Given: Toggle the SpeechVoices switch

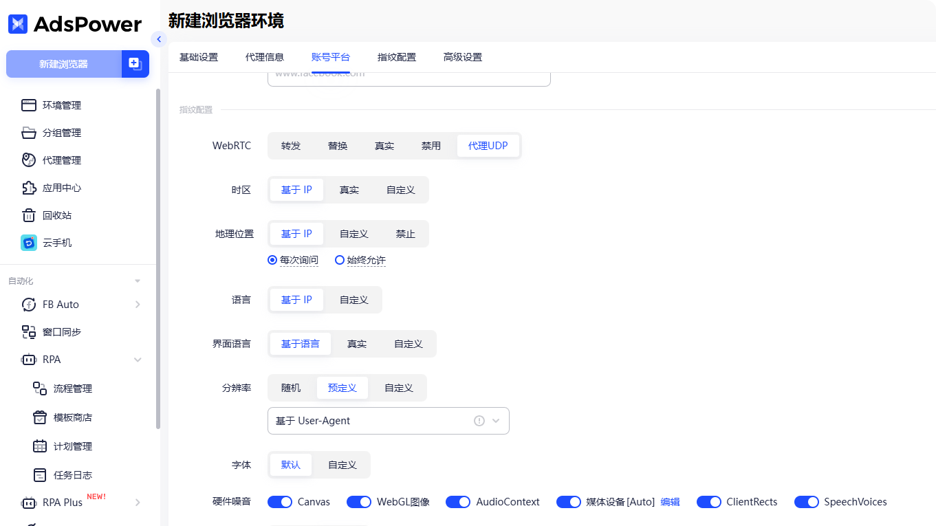Looking at the screenshot, I should coord(807,502).
